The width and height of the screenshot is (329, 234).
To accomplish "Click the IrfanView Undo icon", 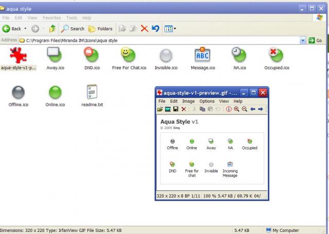I will click(218, 109).
